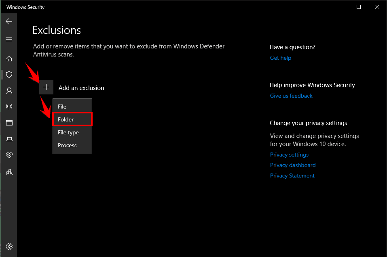Open the Settings gear at bottom
Viewport: 387px width, 257px height.
[8, 247]
